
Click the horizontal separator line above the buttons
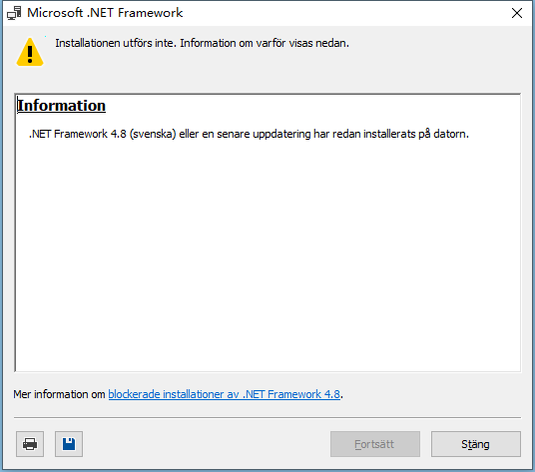pyautogui.click(x=267, y=417)
